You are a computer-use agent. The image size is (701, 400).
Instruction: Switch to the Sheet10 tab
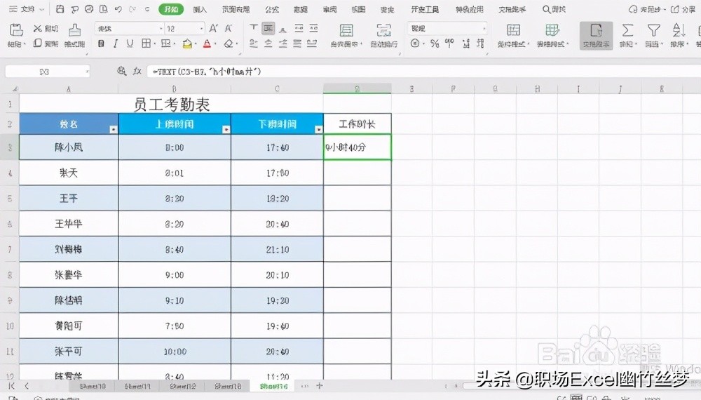click(x=93, y=386)
